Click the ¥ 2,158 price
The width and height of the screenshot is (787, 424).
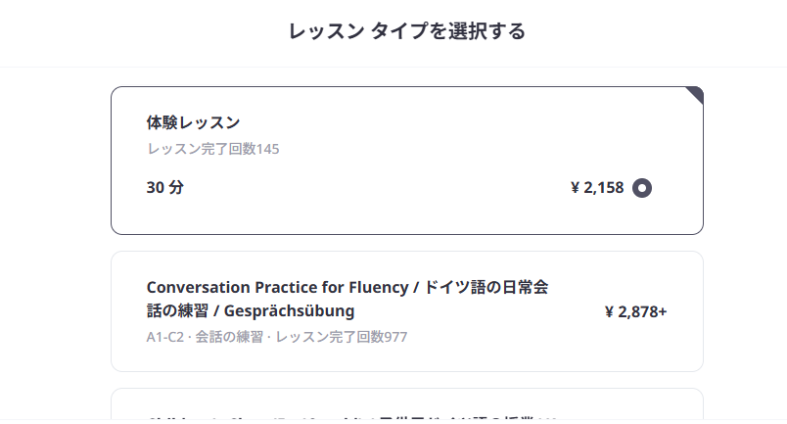597,187
